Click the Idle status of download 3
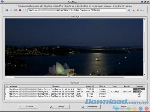The width and height of the screenshot is (150, 112). tap(139, 94)
